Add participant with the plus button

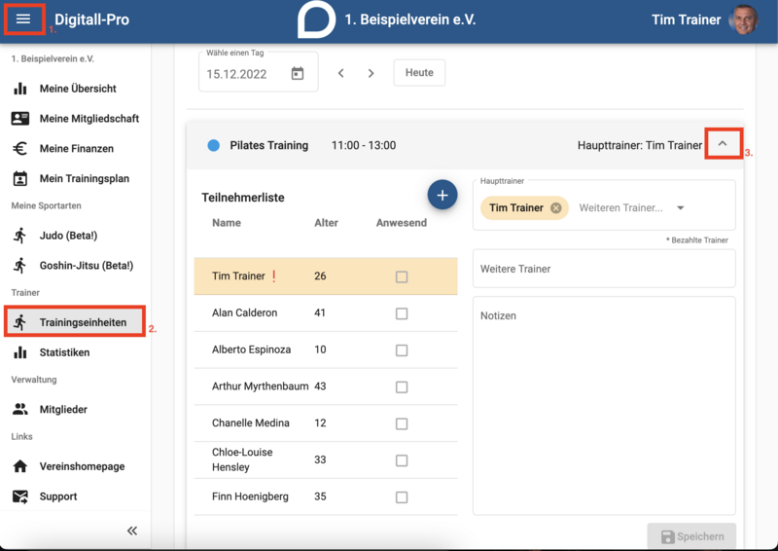coord(442,195)
